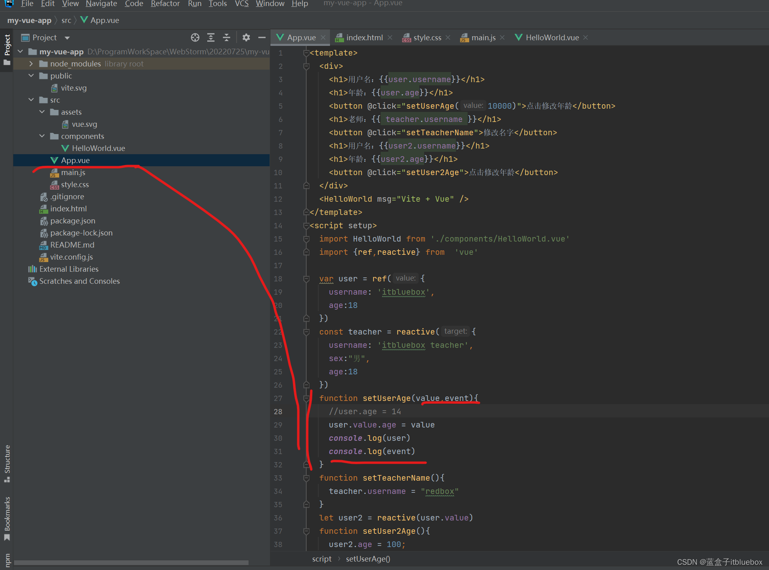Open the Code menu
Viewport: 769px width, 570px height.
coord(134,4)
